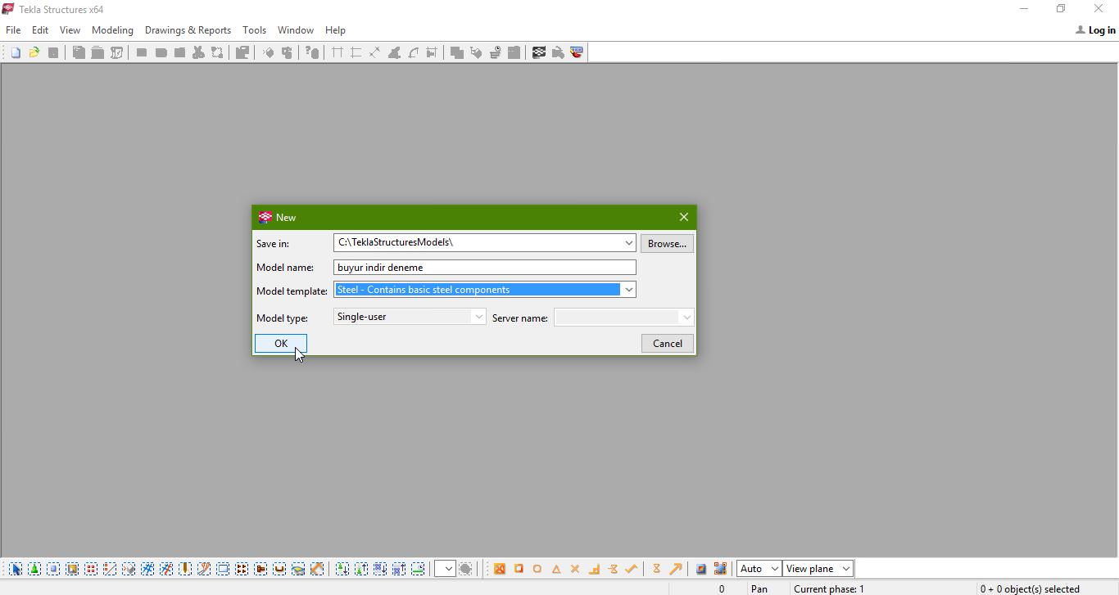Open the Help menu
Viewport: 1119px width, 595px height.
coord(335,30)
